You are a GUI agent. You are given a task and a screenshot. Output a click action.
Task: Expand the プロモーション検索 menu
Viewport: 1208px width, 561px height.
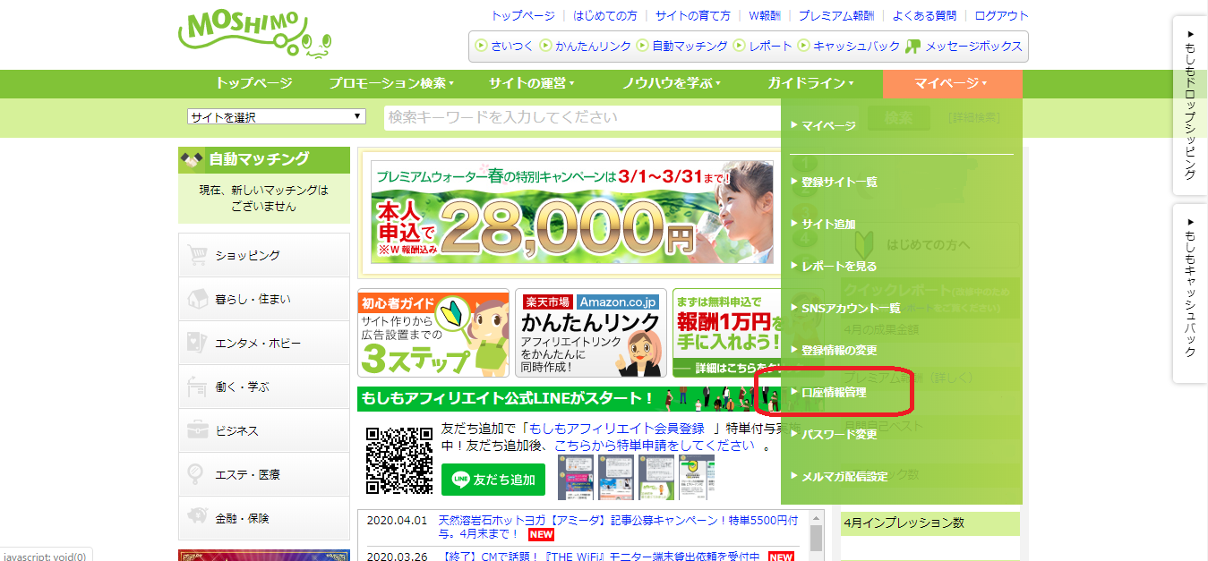tap(390, 83)
